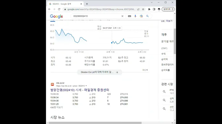Click the horizontal scrollbar at the bottom
The width and height of the screenshot is (222, 124).
click(x=95, y=123)
